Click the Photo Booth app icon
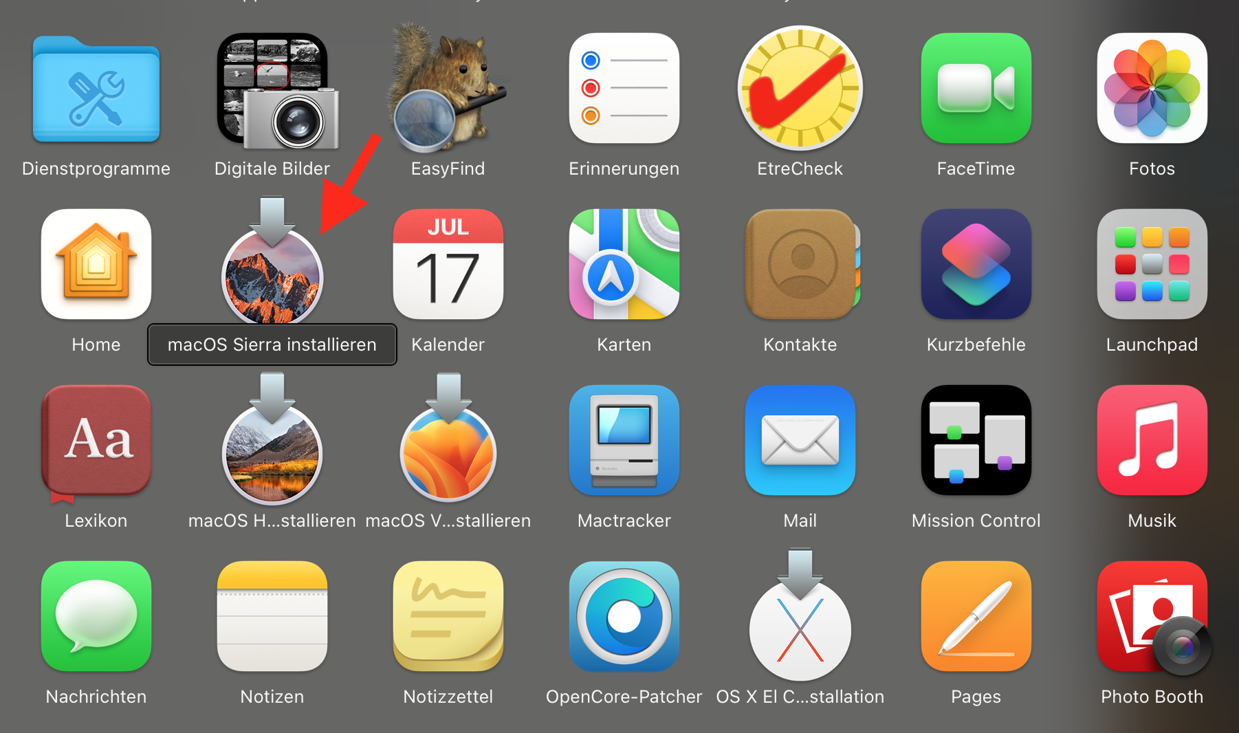Screen dimensions: 1239x733 (1155, 617)
